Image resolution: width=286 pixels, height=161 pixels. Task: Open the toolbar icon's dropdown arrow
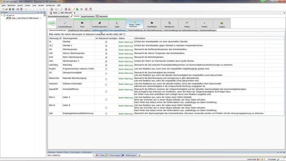point(59,9)
